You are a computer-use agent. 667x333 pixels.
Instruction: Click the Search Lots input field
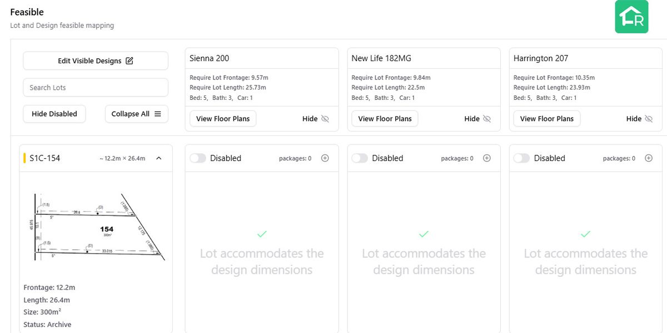coord(95,87)
